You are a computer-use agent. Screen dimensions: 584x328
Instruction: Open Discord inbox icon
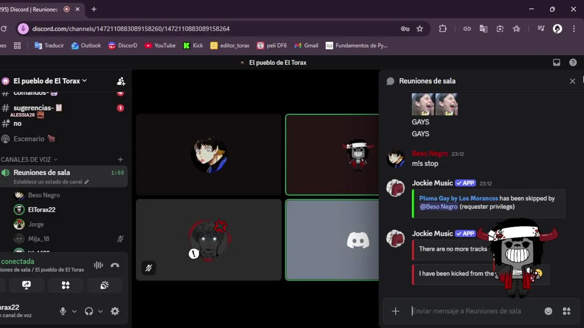(557, 62)
